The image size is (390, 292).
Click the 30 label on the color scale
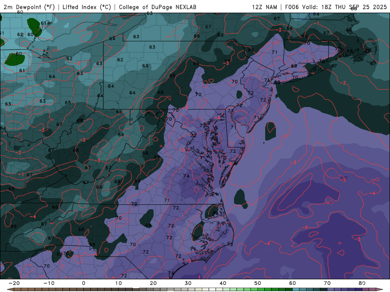(188, 283)
